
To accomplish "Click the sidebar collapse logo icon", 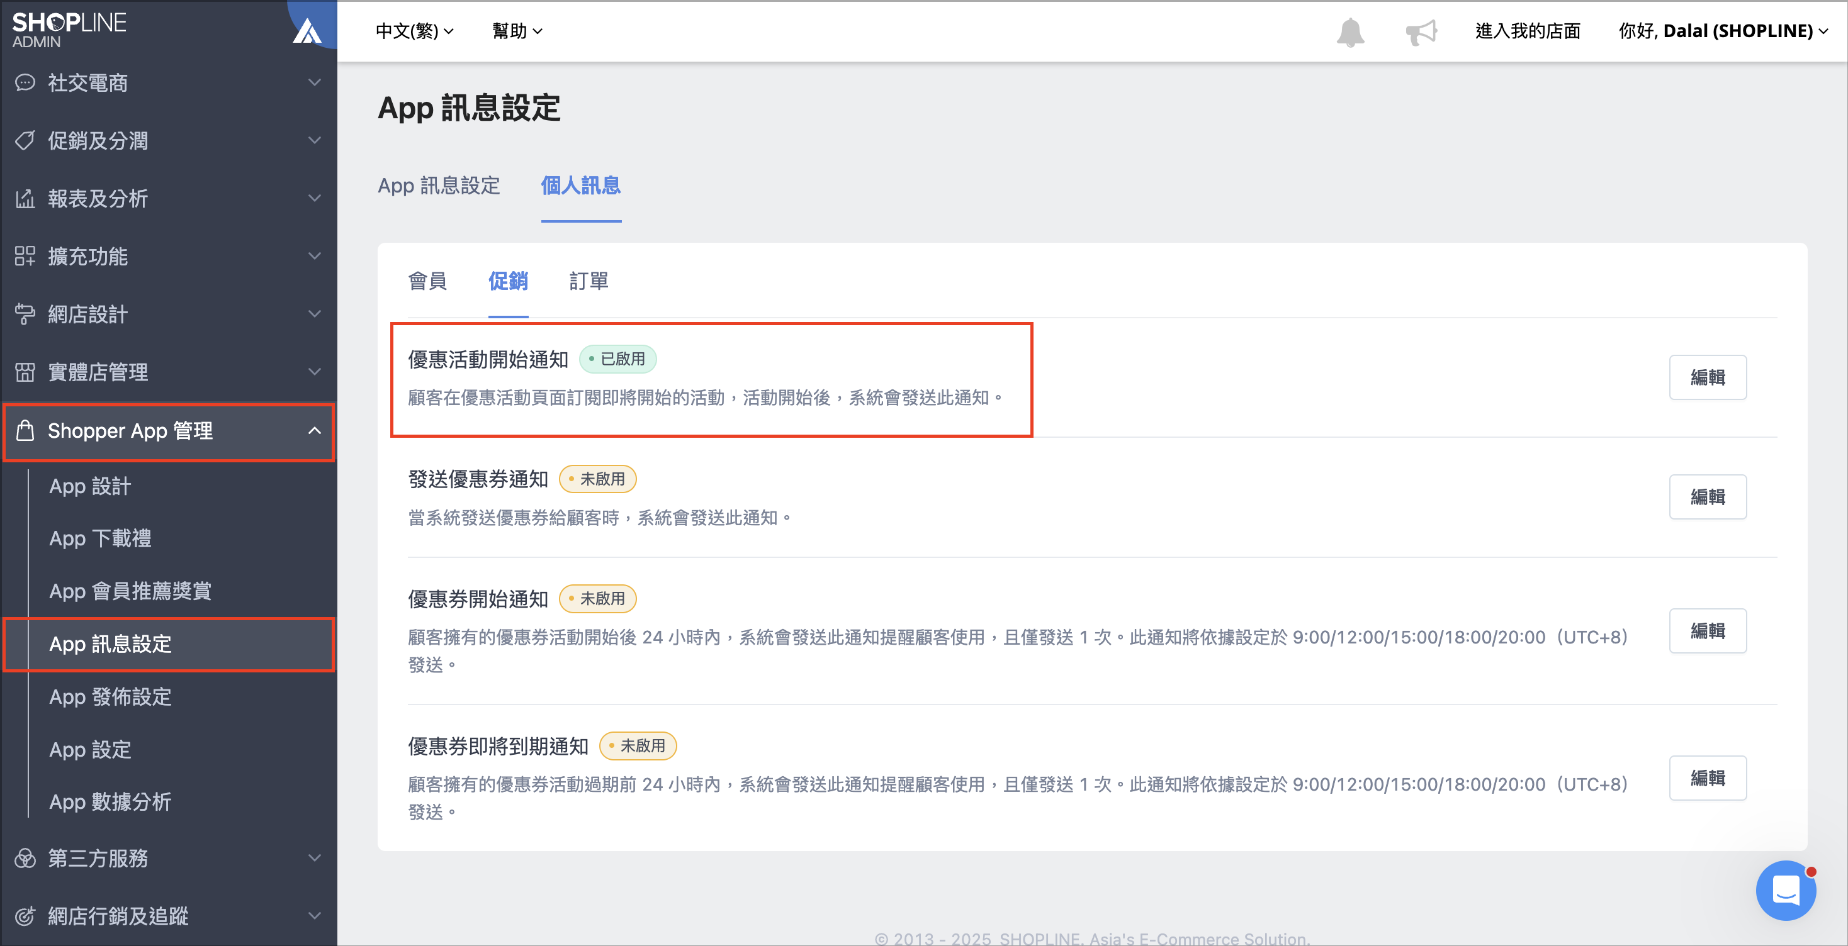I will point(308,31).
